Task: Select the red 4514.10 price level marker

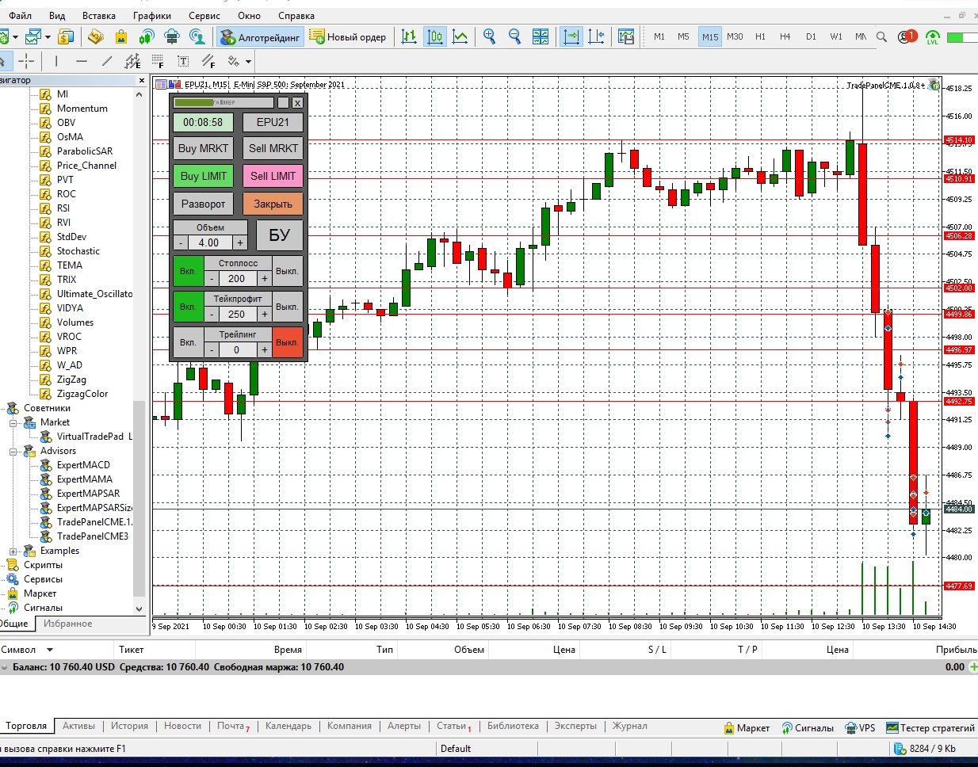Action: [958, 139]
